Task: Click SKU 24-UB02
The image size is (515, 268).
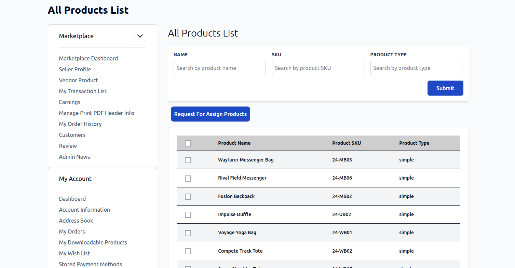Action: [342, 214]
